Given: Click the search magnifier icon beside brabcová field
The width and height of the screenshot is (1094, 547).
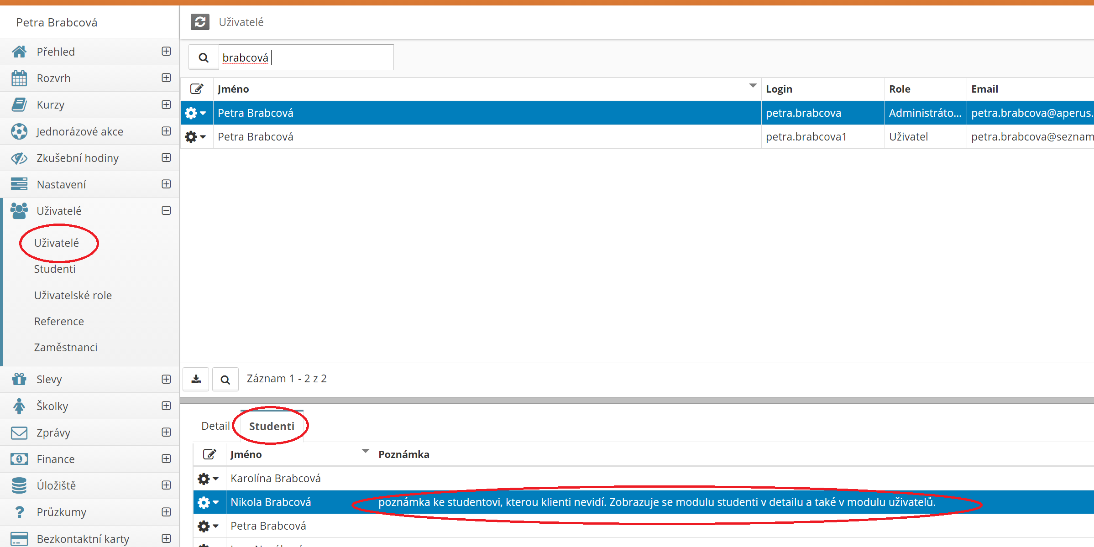Looking at the screenshot, I should click(x=204, y=58).
